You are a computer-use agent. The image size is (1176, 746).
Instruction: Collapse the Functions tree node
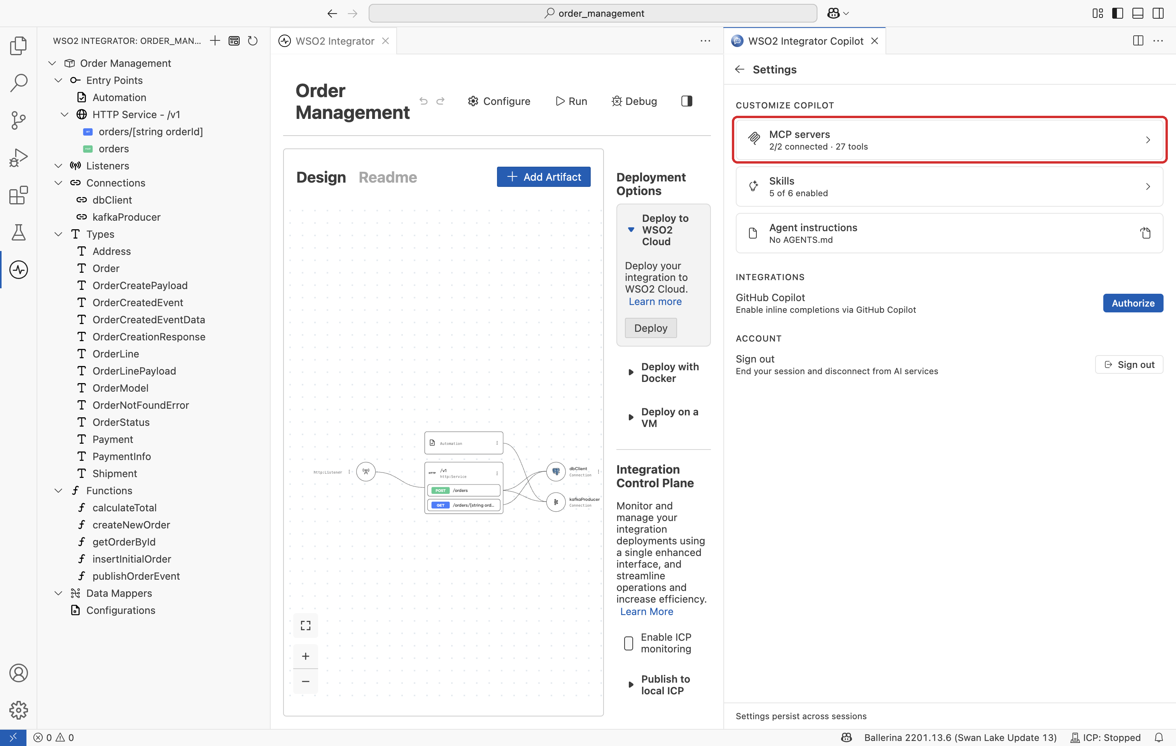click(x=59, y=491)
